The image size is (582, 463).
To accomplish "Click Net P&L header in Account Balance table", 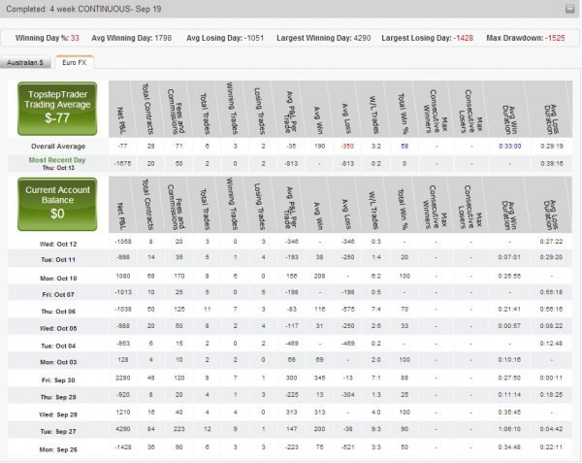I will tap(120, 215).
